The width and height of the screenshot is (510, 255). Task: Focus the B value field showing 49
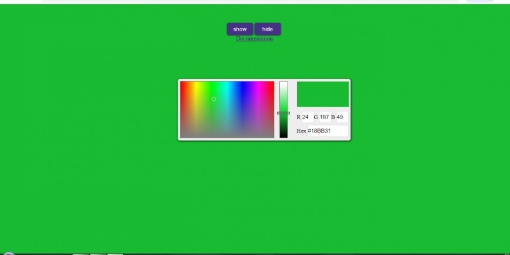[x=341, y=117]
